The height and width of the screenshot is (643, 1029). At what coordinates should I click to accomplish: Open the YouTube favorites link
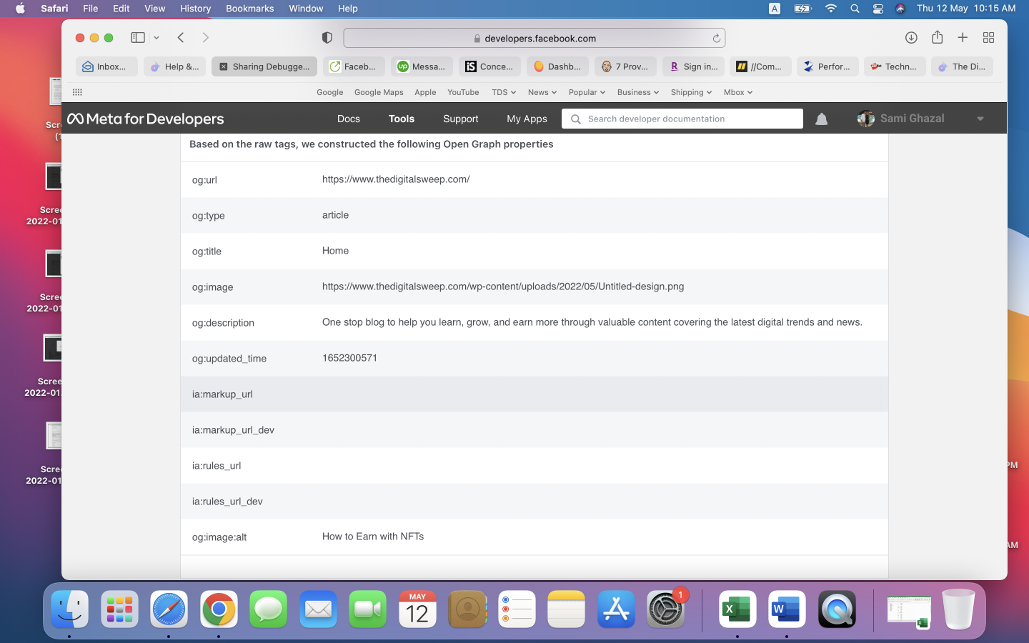[x=463, y=92]
